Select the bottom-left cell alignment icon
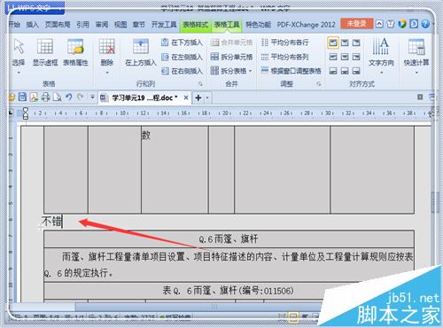Image resolution: width=443 pixels, height=328 pixels. [333, 71]
